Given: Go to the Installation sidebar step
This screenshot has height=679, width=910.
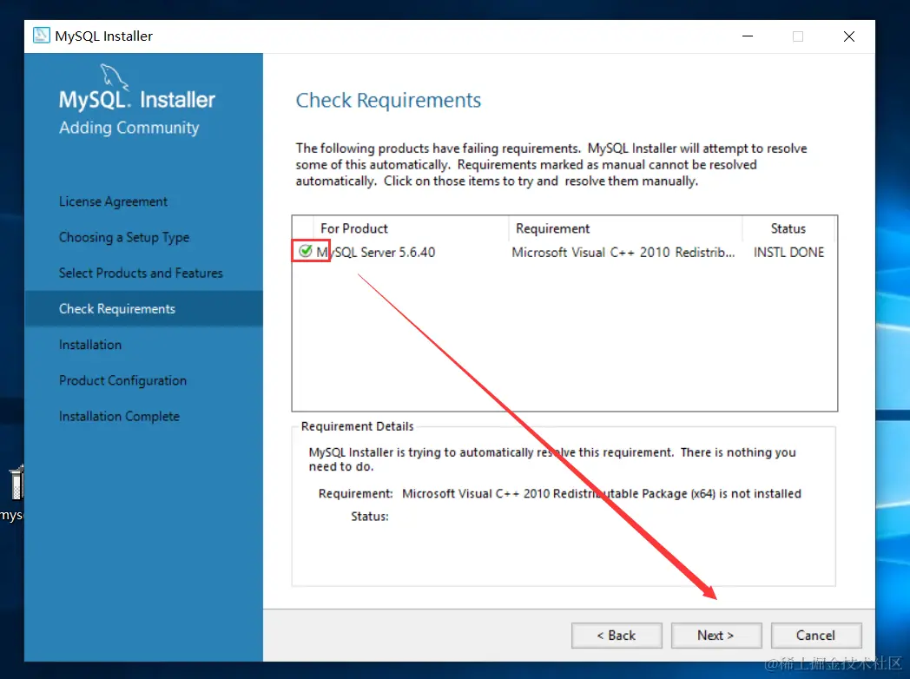Looking at the screenshot, I should [x=90, y=345].
